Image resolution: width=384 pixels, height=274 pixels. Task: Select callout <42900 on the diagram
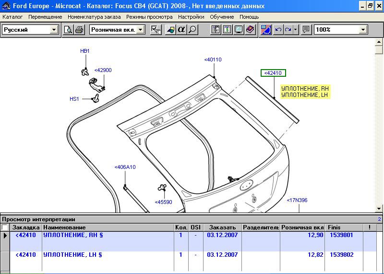coord(103,70)
